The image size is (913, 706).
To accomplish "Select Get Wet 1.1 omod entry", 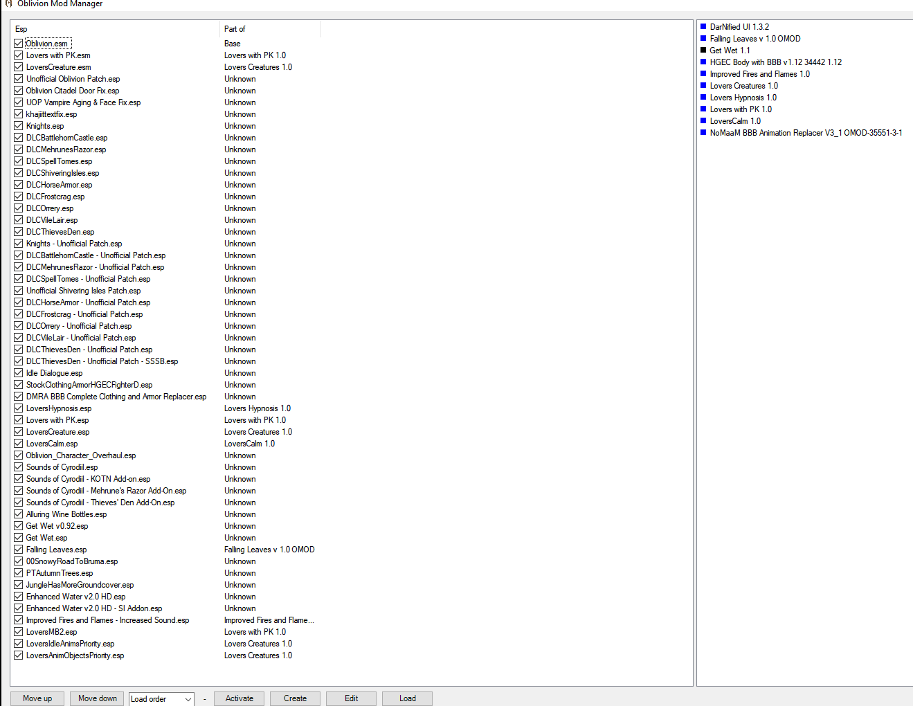I will (730, 51).
